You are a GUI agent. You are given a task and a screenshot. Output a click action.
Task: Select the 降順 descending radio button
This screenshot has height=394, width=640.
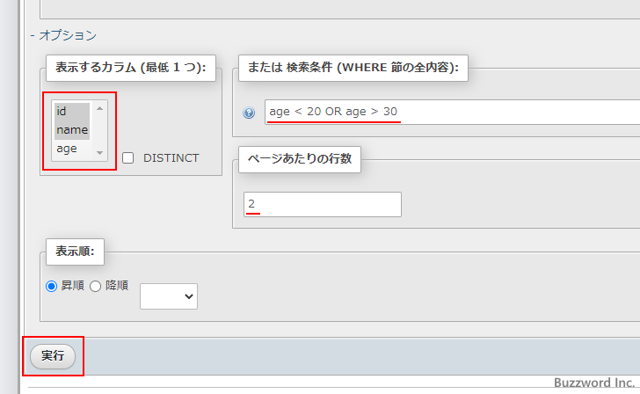coord(96,286)
